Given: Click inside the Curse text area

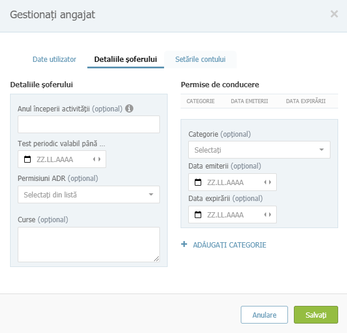Looking at the screenshot, I should pyautogui.click(x=89, y=245).
